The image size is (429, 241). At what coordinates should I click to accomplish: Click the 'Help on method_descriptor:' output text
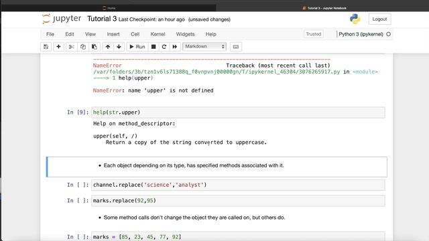pos(134,123)
